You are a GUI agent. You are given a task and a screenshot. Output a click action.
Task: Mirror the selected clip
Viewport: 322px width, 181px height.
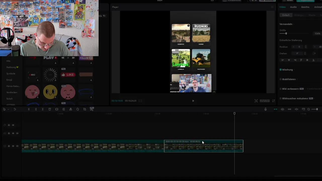click(x=71, y=109)
